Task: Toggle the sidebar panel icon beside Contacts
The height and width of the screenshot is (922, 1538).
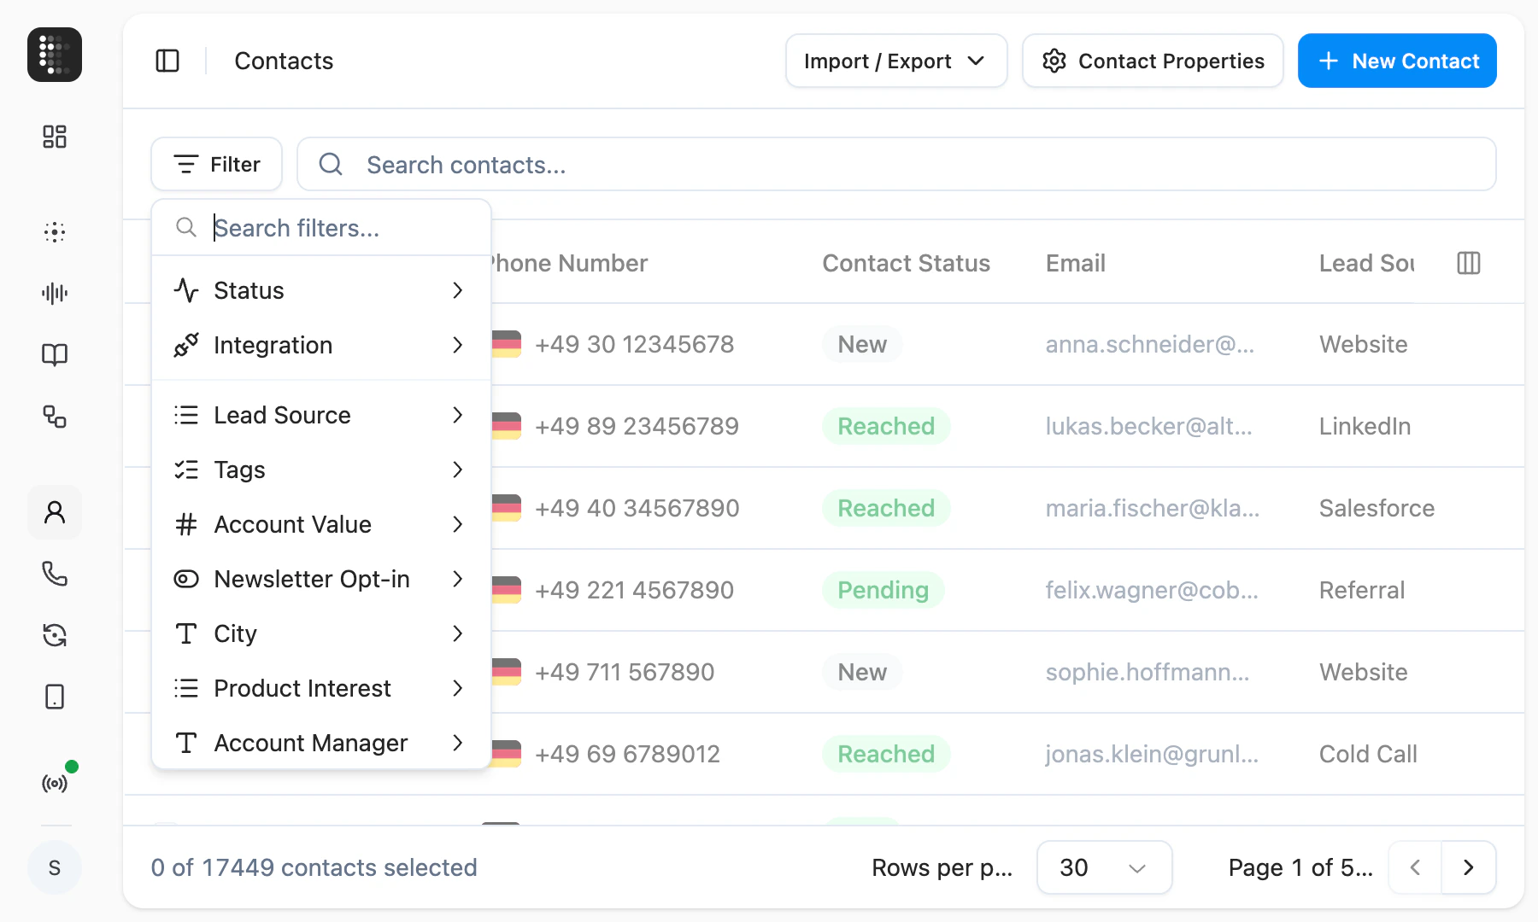Action: click(x=167, y=61)
